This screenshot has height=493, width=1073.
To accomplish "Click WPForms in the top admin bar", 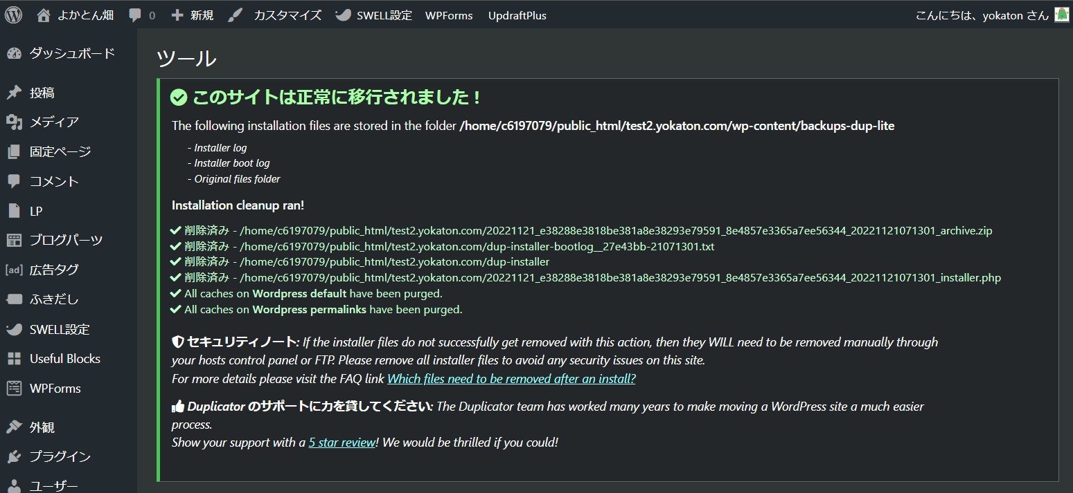I will (449, 15).
